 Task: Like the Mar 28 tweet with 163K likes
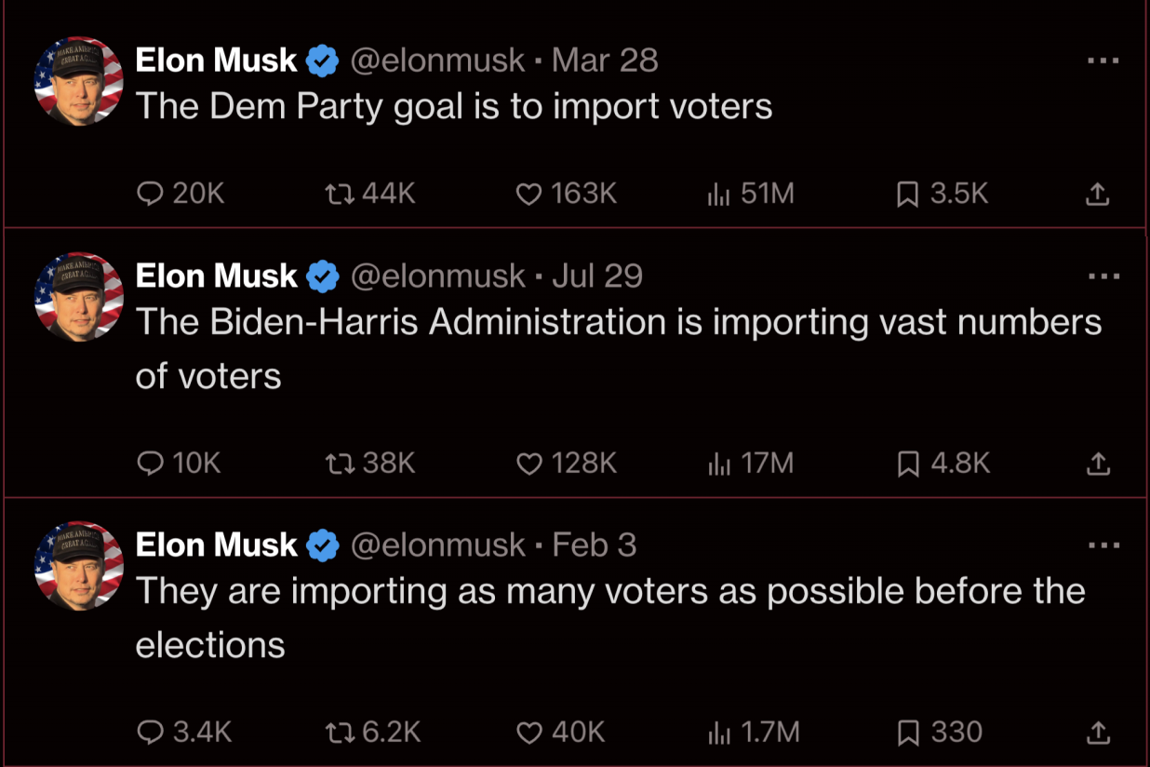[528, 194]
